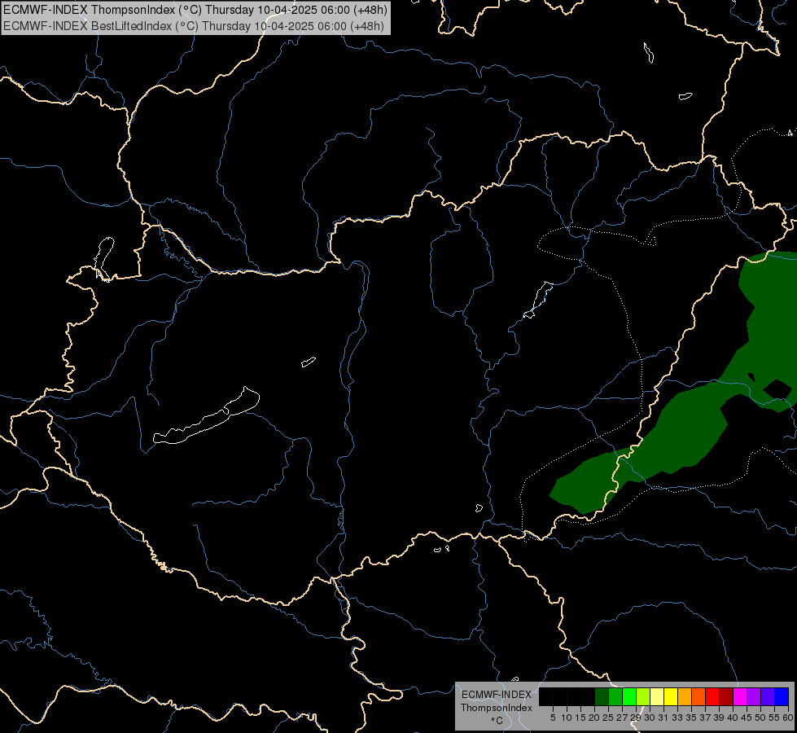Select the magenta 40–45 legend swatch

[740, 696]
